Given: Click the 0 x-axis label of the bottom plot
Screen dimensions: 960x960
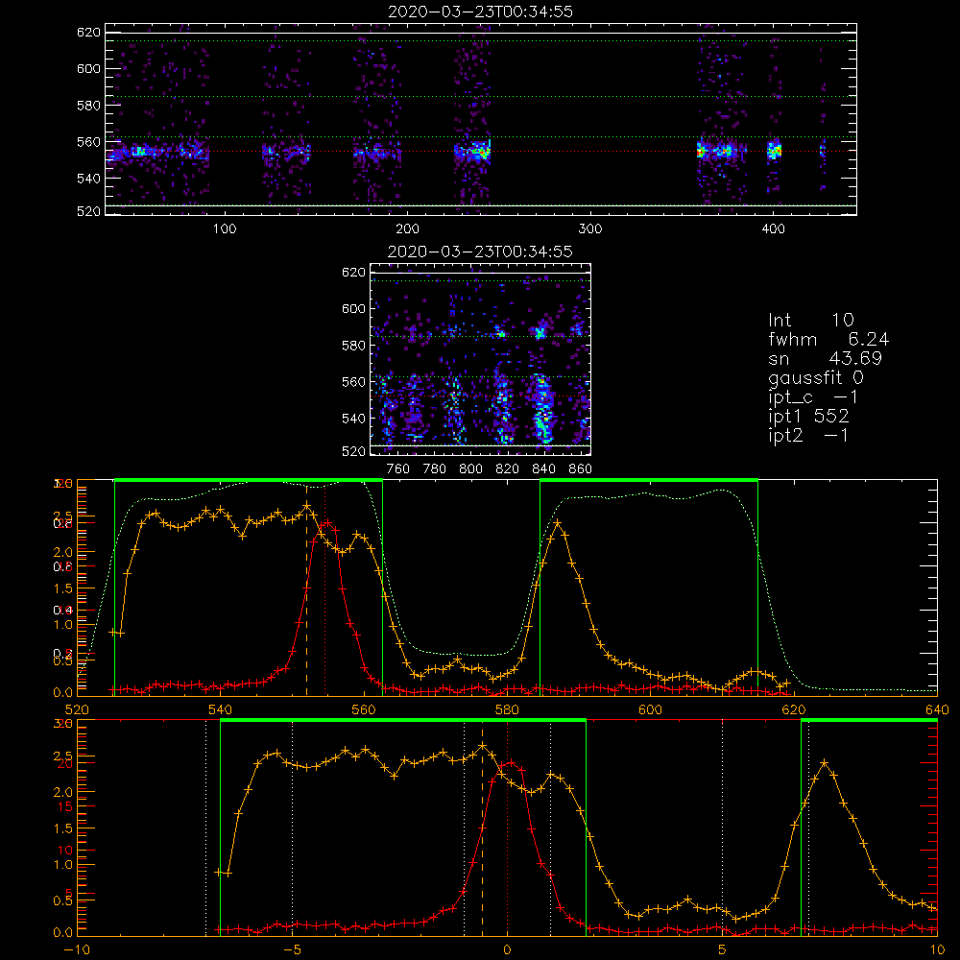Looking at the screenshot, I should click(507, 949).
